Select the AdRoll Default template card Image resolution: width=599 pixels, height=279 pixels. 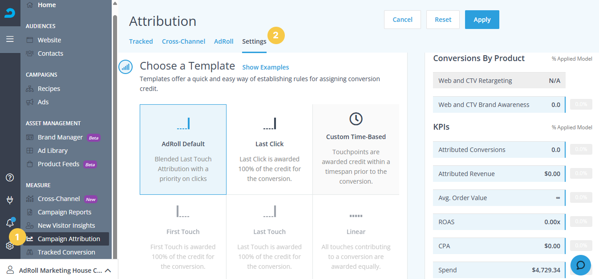coord(183,149)
